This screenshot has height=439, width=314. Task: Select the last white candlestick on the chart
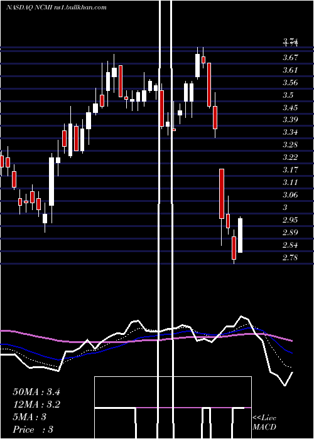(241, 235)
